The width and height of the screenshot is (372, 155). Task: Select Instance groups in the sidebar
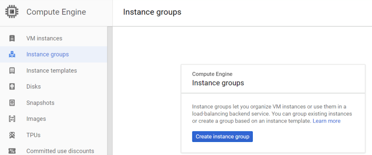(53, 54)
